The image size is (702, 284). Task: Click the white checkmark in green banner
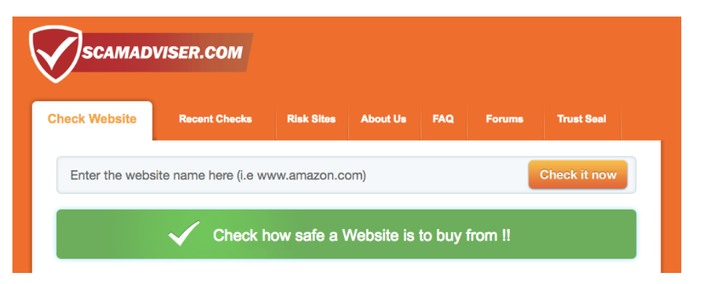point(184,234)
